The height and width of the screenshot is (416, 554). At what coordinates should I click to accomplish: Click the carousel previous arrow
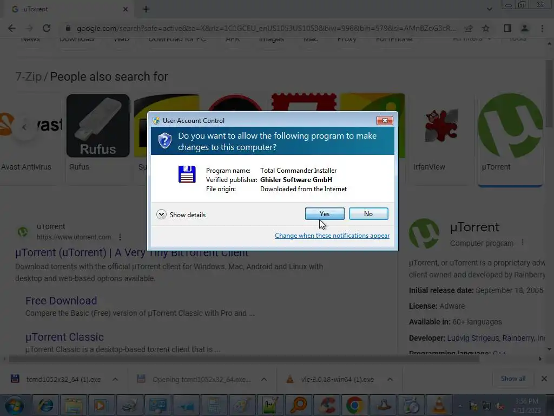coord(24,127)
